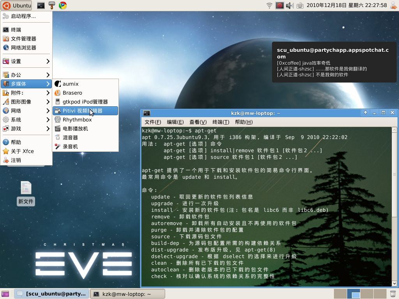Open terminal 帮助(H) menu
Screen dimensions: 399x299
[x=244, y=122]
